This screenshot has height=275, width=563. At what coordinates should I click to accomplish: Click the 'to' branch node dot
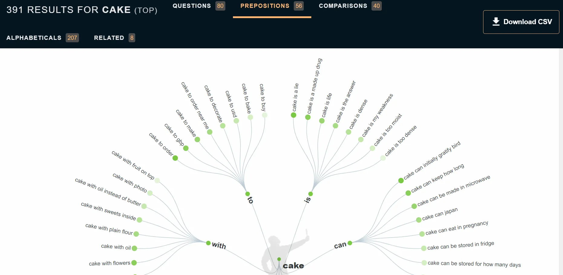247,194
